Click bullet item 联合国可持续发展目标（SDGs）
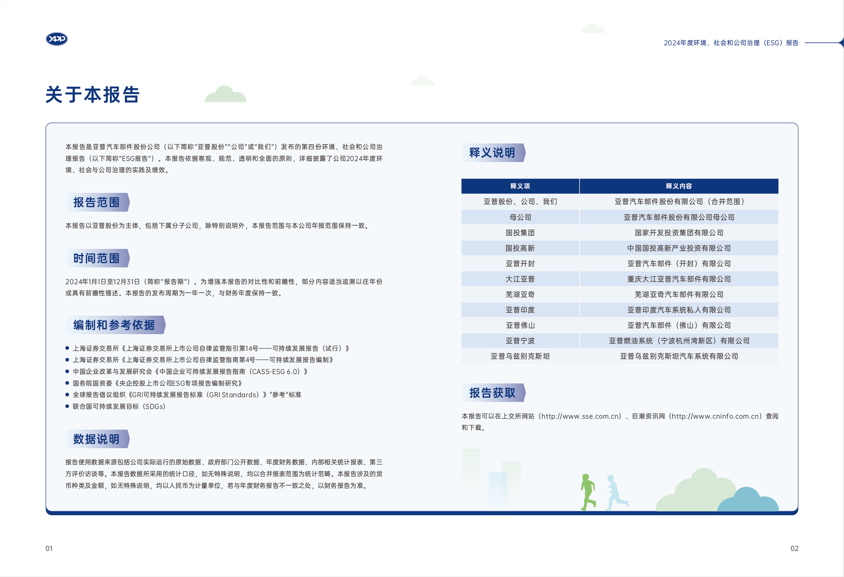844x577 pixels. 115,407
